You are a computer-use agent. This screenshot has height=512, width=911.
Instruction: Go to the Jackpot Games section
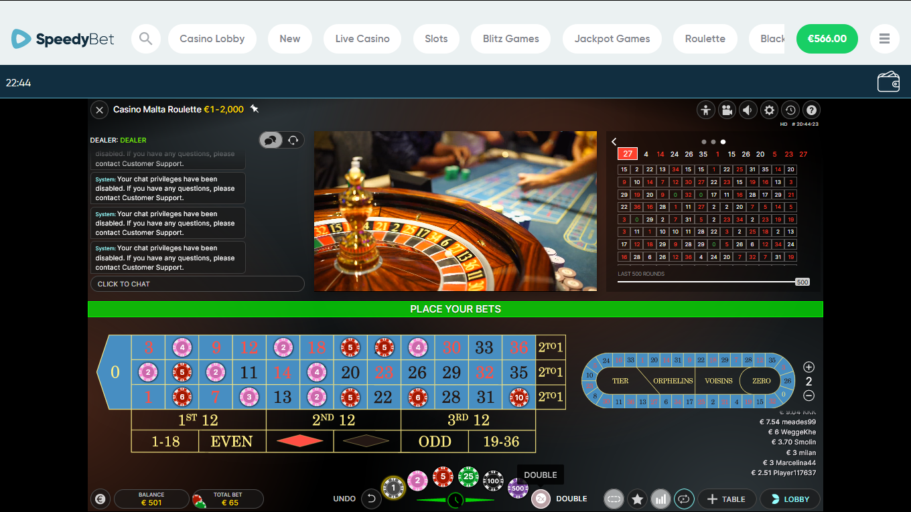(612, 39)
